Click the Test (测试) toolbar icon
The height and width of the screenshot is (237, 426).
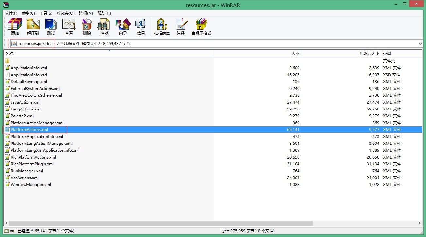(x=51, y=27)
